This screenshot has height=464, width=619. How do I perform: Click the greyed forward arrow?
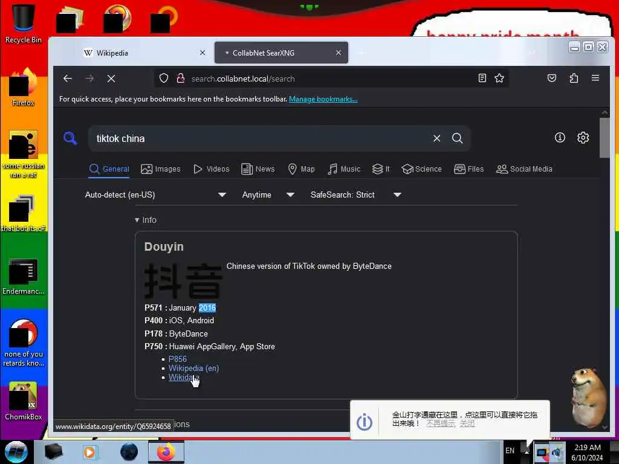click(89, 79)
